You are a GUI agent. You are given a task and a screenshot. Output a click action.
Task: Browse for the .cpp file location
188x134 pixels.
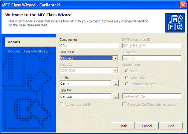116,96
